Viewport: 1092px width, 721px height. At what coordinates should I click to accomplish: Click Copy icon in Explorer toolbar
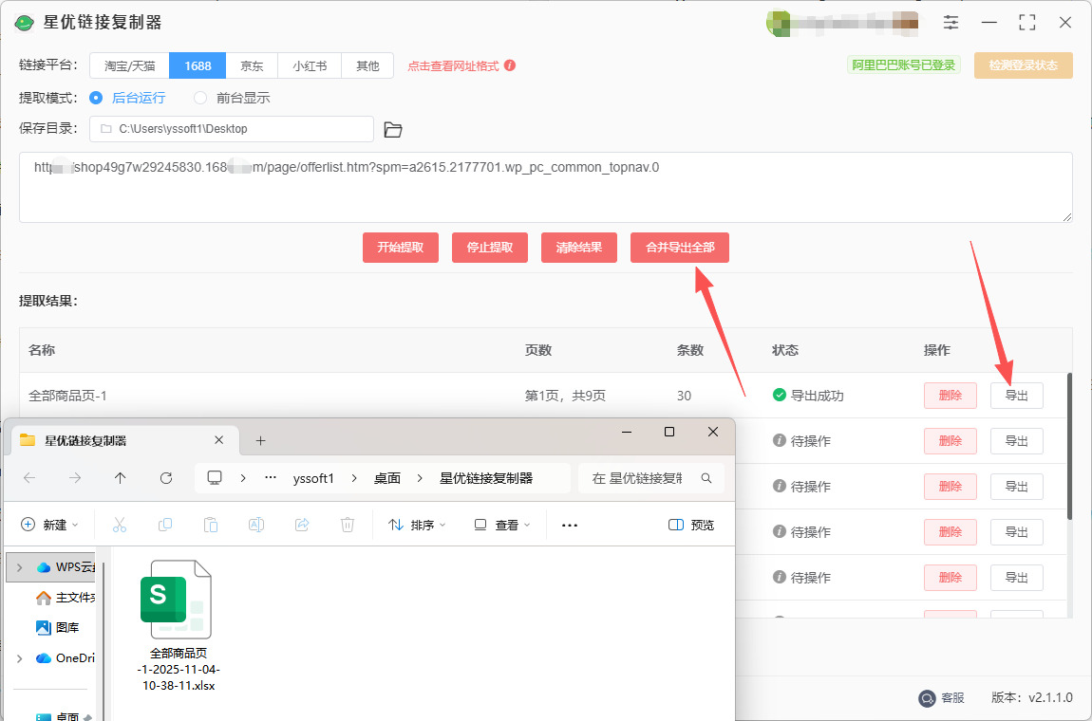point(165,525)
